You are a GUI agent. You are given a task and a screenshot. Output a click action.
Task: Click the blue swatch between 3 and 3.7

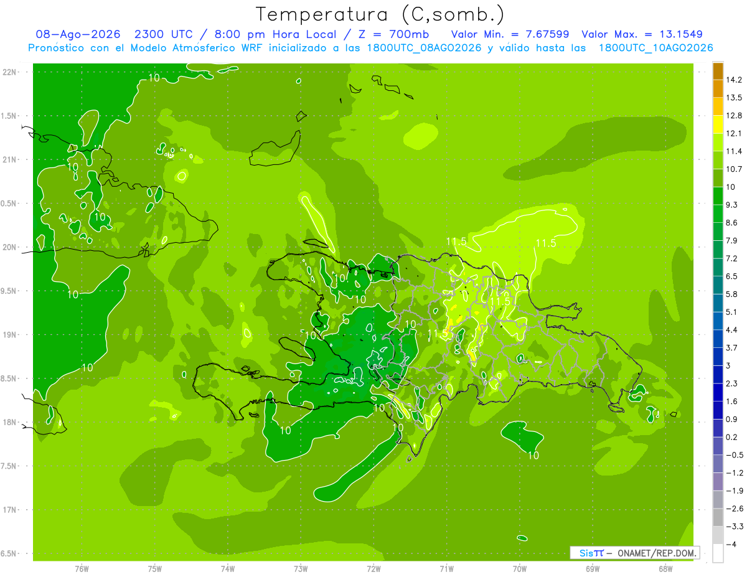(x=718, y=357)
